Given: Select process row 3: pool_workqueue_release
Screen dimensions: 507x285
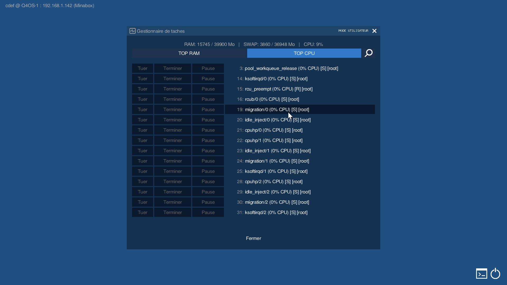Looking at the screenshot, I should coord(300,68).
